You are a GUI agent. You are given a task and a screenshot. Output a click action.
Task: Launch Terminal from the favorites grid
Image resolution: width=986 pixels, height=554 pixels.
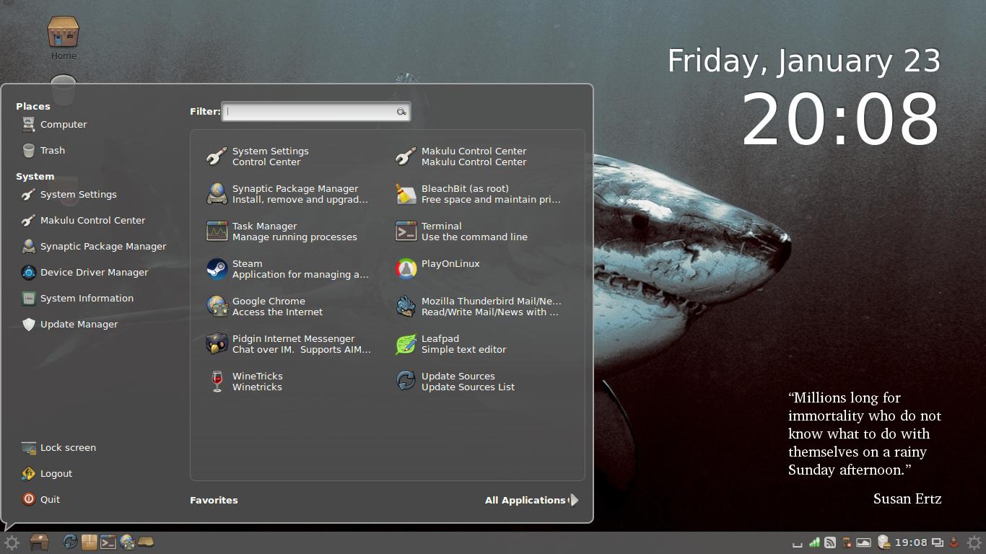[476, 232]
